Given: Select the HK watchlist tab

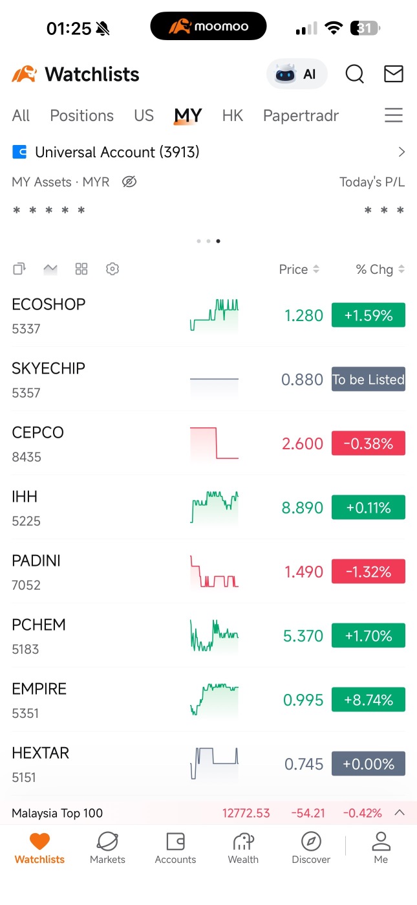Looking at the screenshot, I should (x=233, y=115).
